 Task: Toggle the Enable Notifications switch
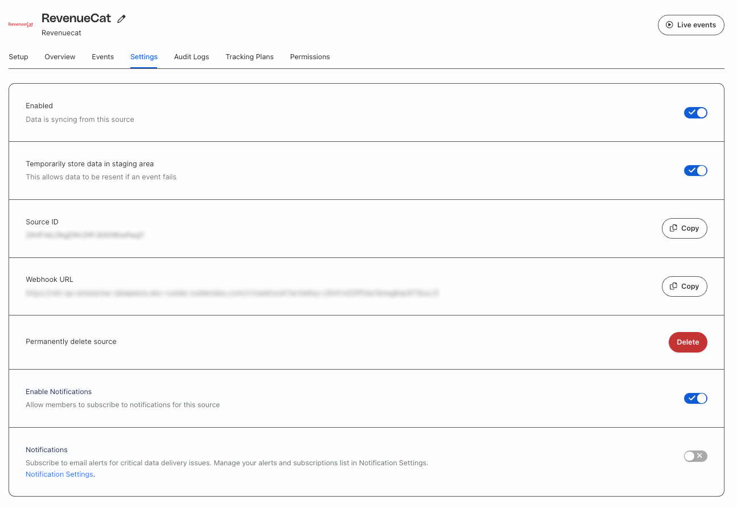coord(695,398)
